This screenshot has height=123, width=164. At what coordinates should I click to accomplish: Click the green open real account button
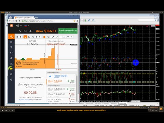point(68,31)
